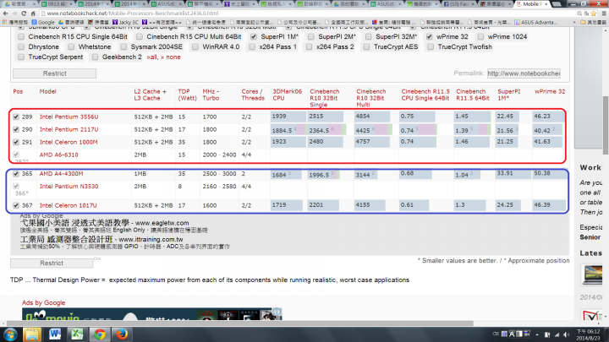
Task: Open the AMD A6-6310 link
Action: (58, 155)
